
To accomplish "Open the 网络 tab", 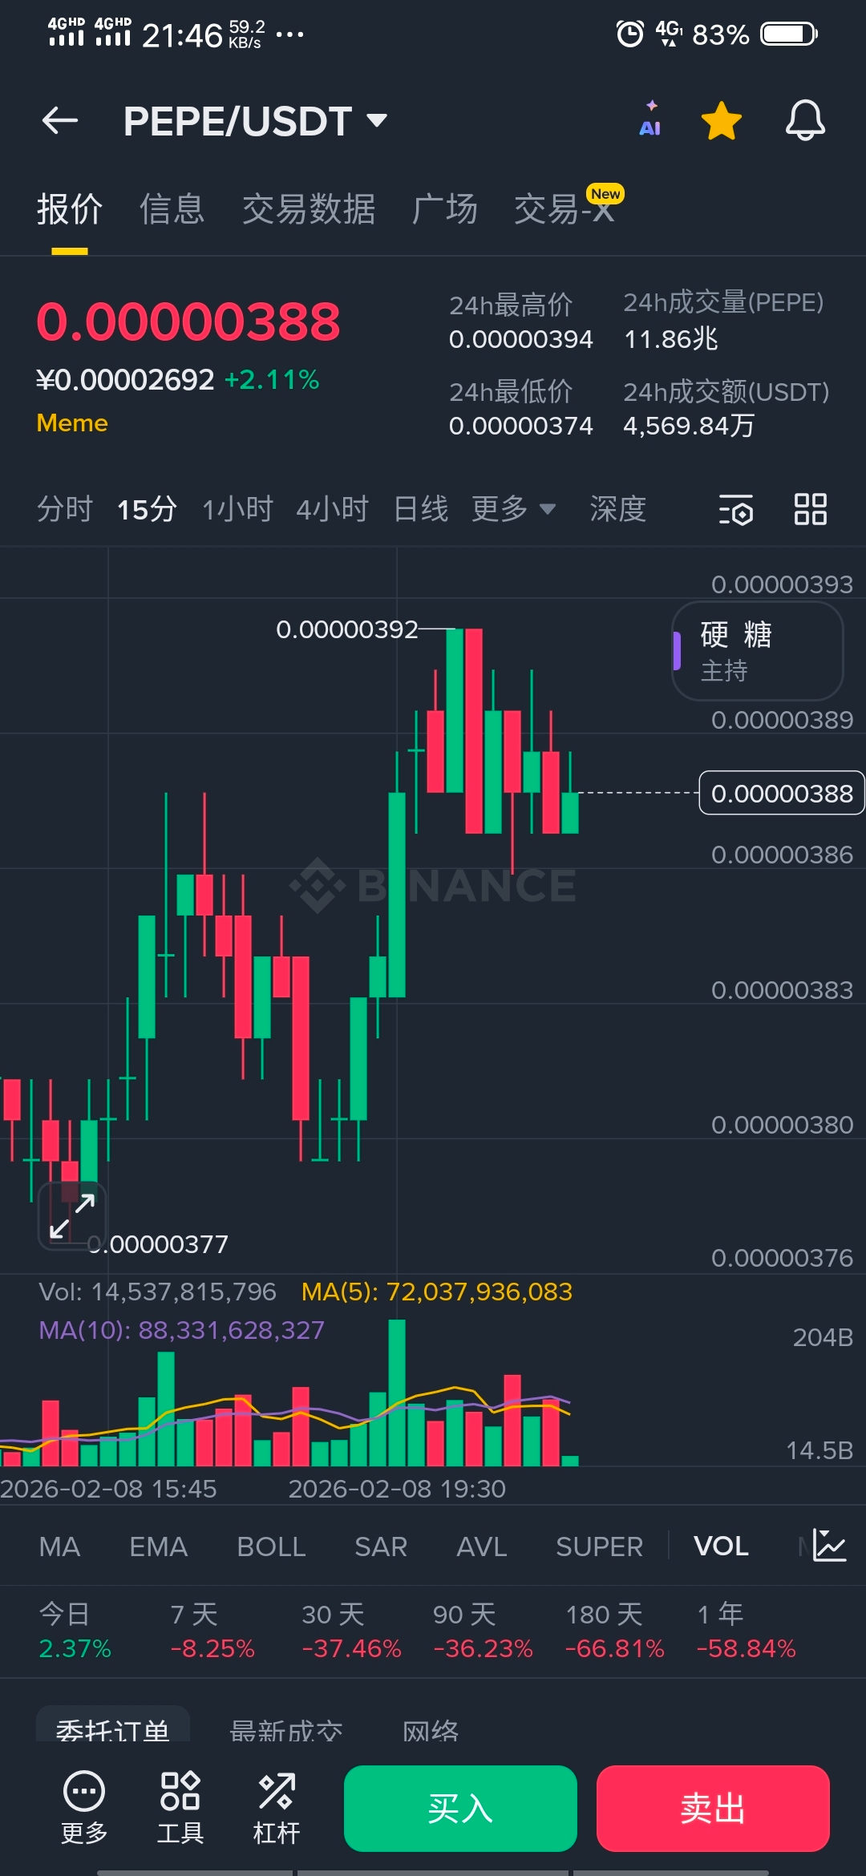I will click(x=431, y=1729).
